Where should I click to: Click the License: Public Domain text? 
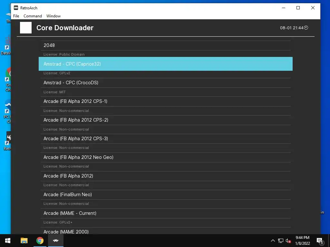tap(64, 54)
